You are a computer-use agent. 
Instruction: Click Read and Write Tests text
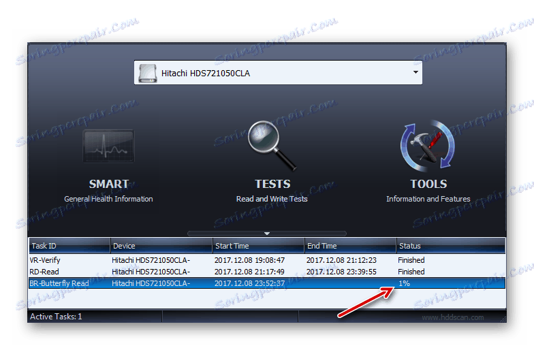click(x=272, y=199)
